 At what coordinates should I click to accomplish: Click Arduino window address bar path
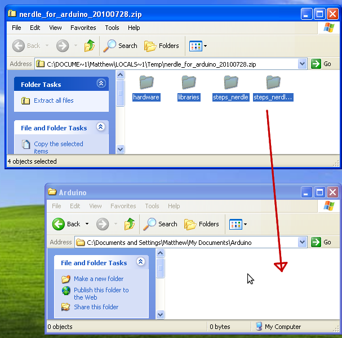pos(169,243)
